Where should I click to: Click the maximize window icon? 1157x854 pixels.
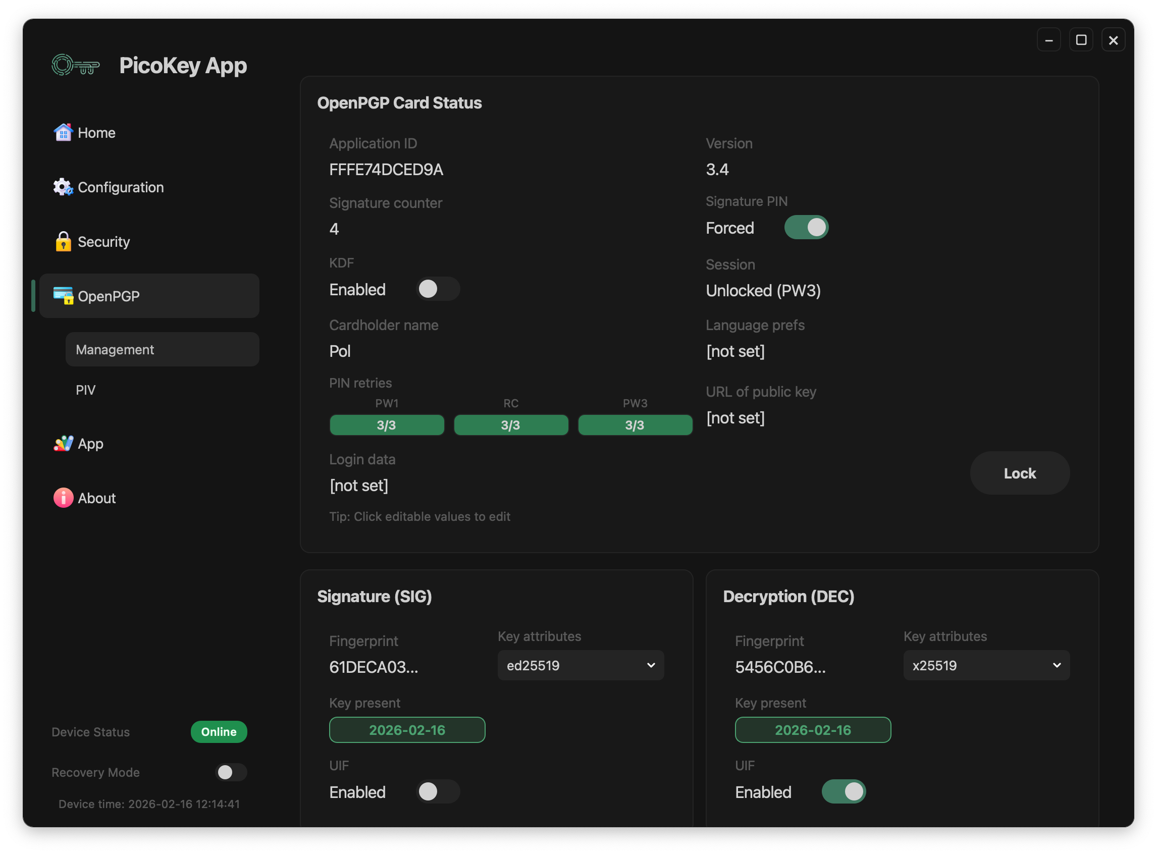pyautogui.click(x=1080, y=40)
